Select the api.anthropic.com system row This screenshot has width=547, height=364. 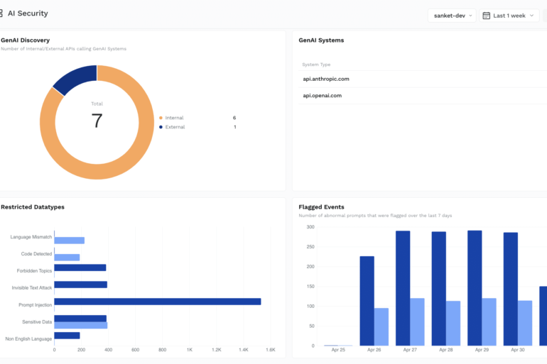coord(326,79)
